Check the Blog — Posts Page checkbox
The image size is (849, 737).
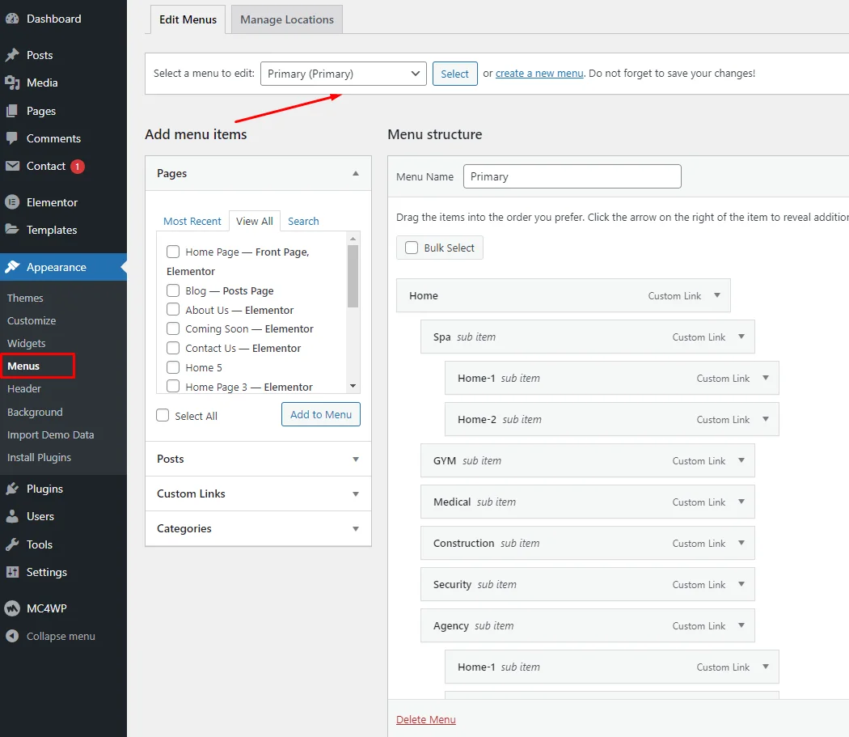coord(173,290)
